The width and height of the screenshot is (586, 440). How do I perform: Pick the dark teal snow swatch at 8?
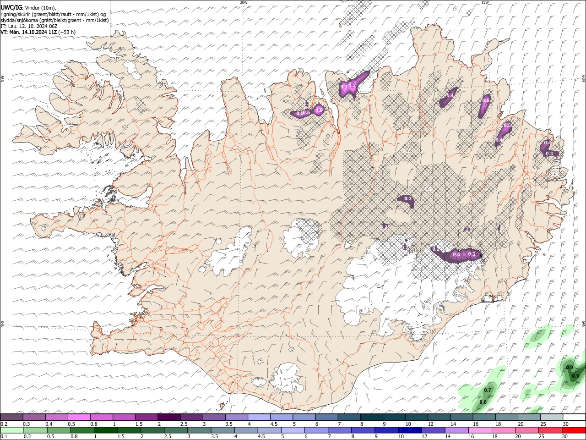[x=372, y=417]
